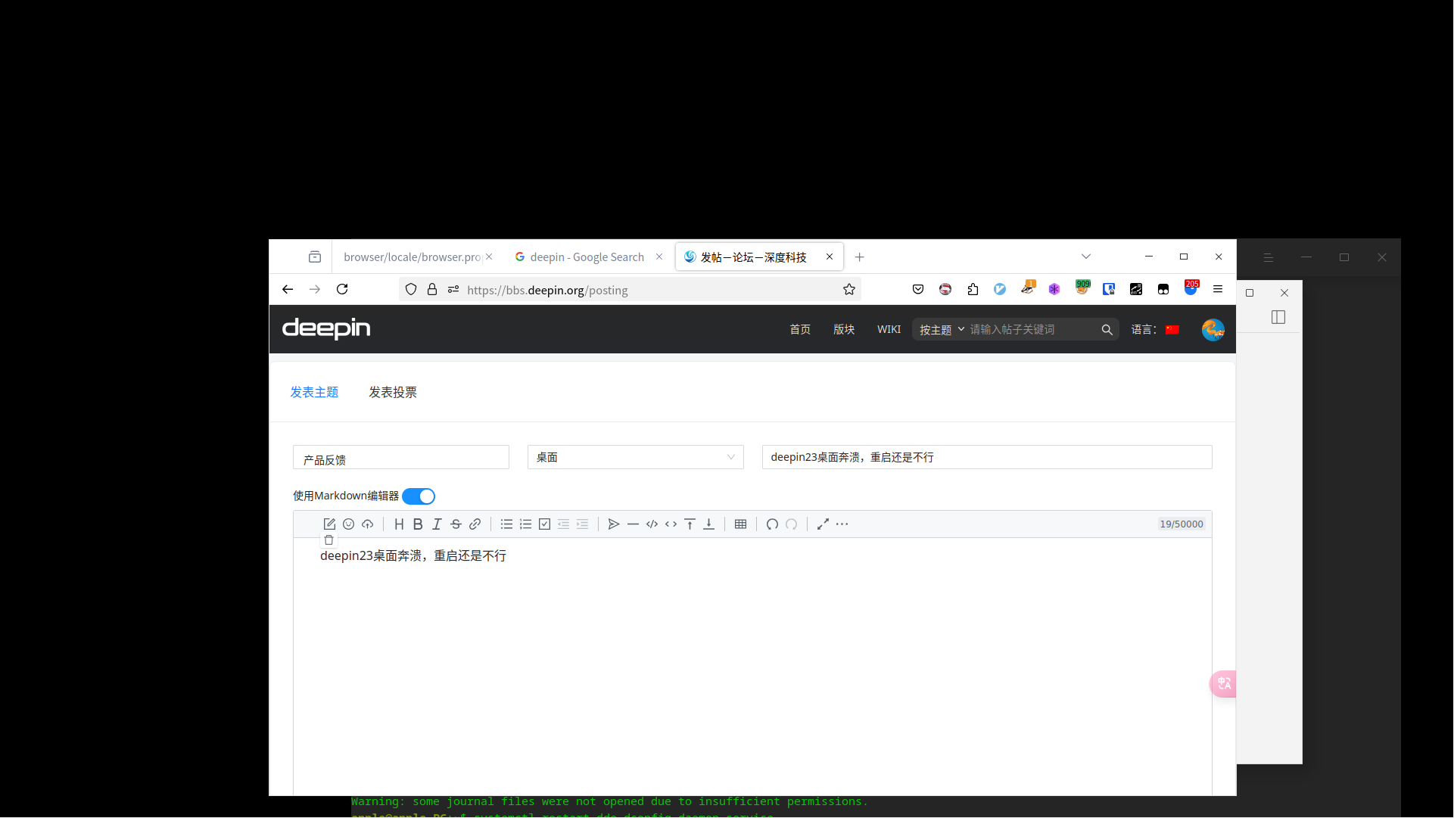1454x818 pixels.
Task: Toggle the Markdown editor switch
Action: point(419,496)
